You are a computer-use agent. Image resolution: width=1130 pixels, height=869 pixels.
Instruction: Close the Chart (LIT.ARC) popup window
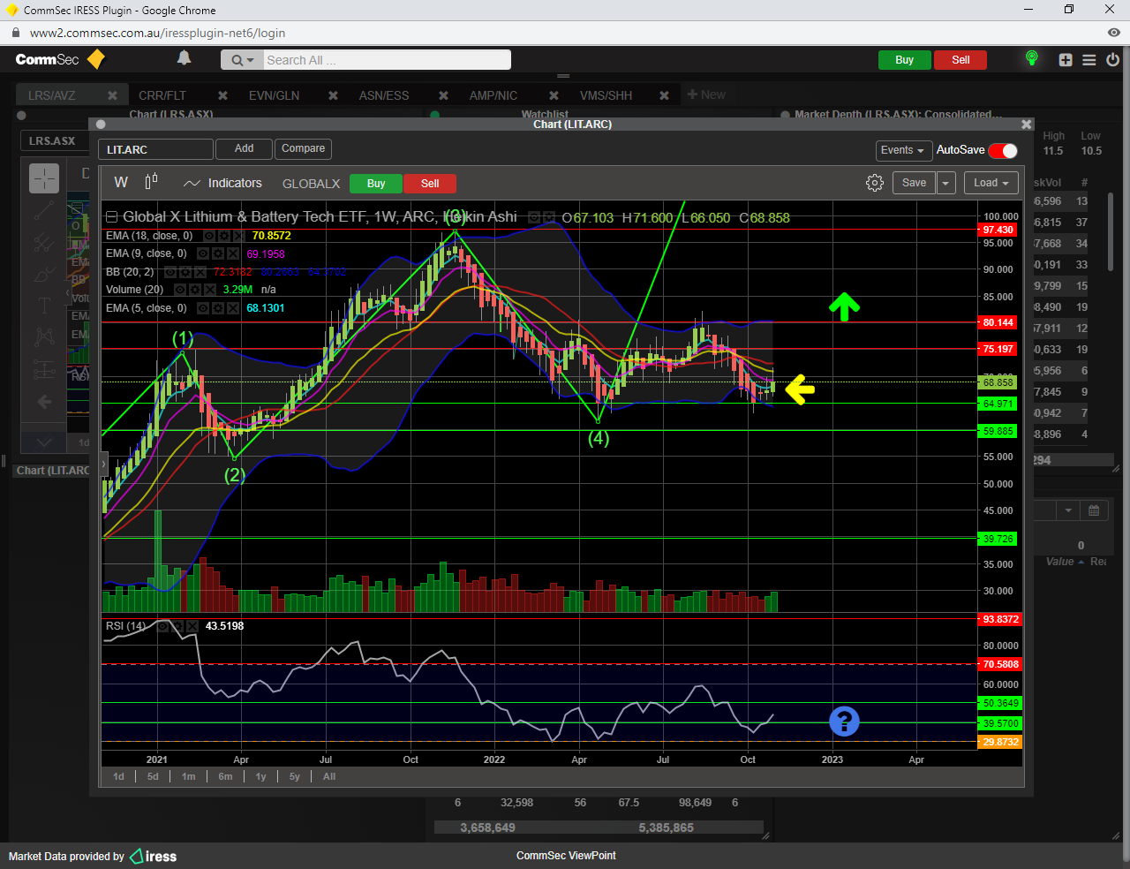[x=1026, y=125]
